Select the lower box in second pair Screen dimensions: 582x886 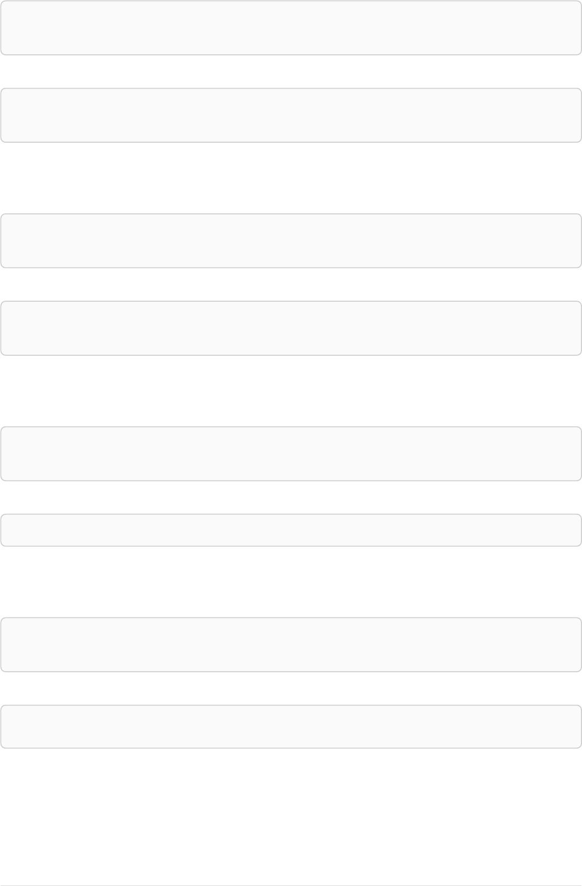pos(291,328)
